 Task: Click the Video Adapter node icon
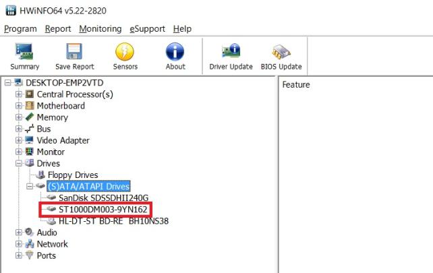pos(30,140)
